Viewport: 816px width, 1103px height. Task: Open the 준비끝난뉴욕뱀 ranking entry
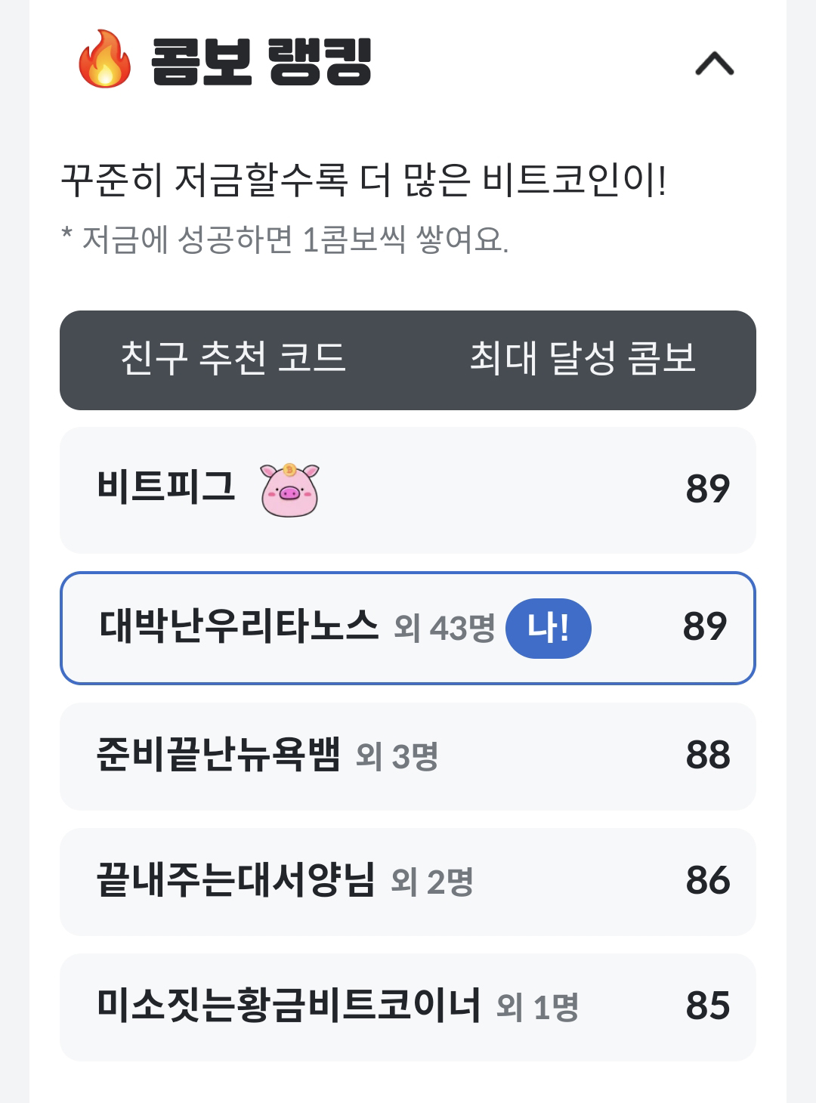point(408,756)
